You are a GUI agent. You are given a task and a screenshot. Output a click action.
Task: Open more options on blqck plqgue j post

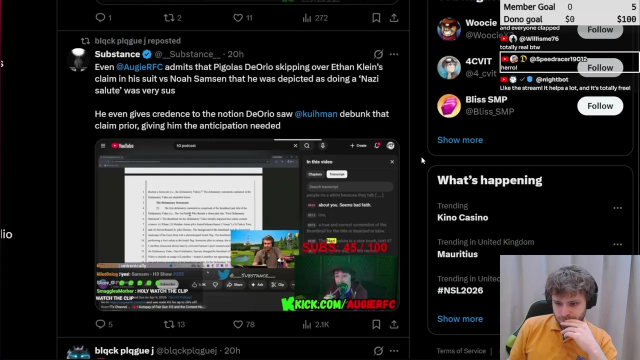click(x=394, y=351)
